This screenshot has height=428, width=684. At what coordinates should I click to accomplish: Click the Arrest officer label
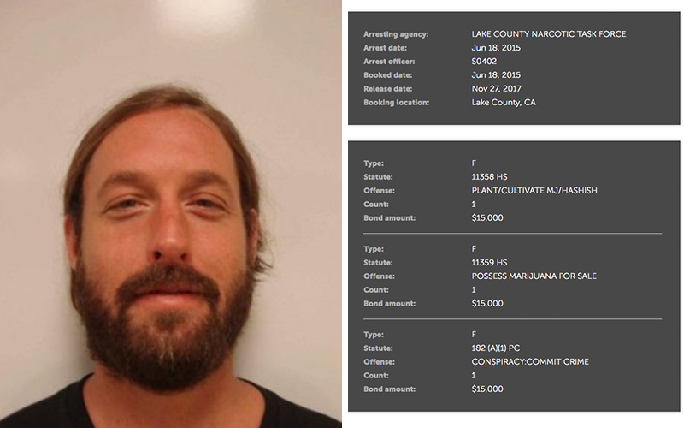tap(389, 62)
